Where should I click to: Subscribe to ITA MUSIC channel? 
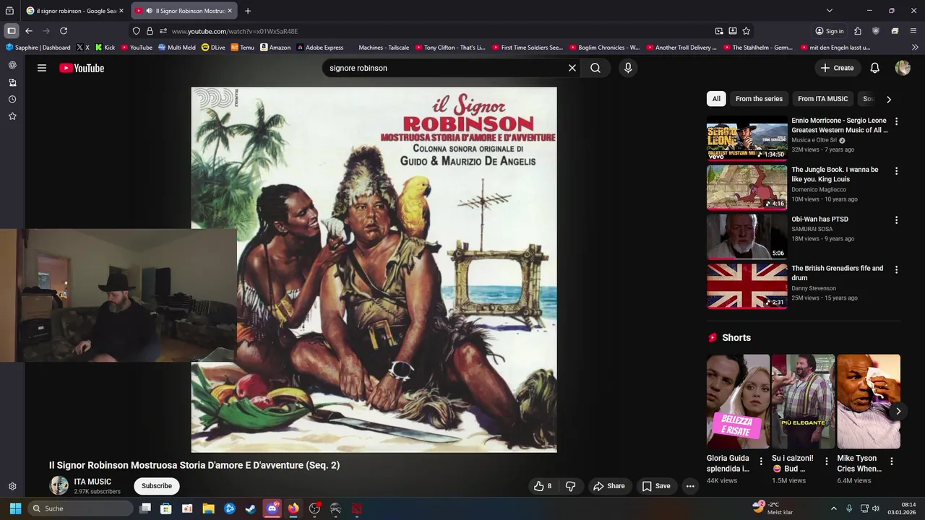pos(157,486)
